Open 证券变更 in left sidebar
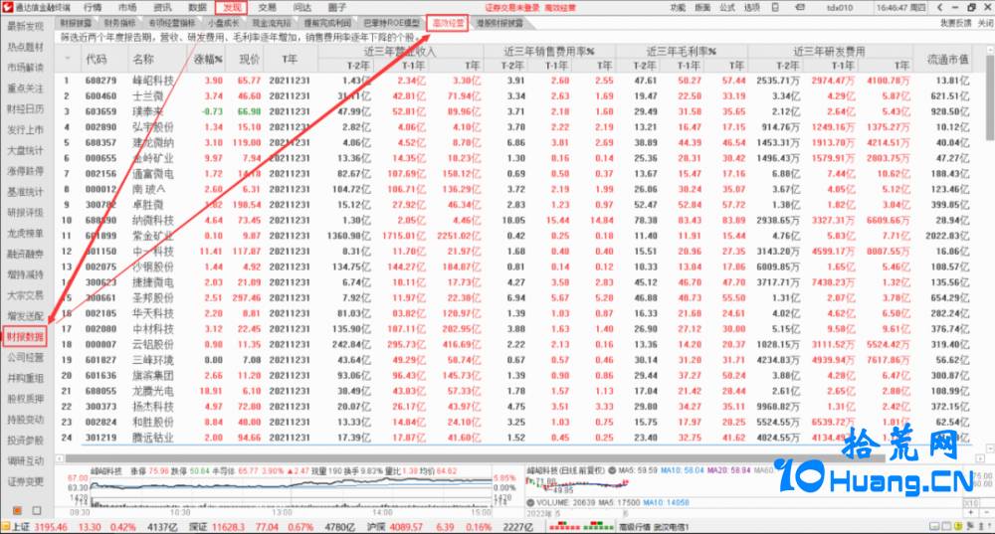The image size is (995, 534). [x=26, y=482]
